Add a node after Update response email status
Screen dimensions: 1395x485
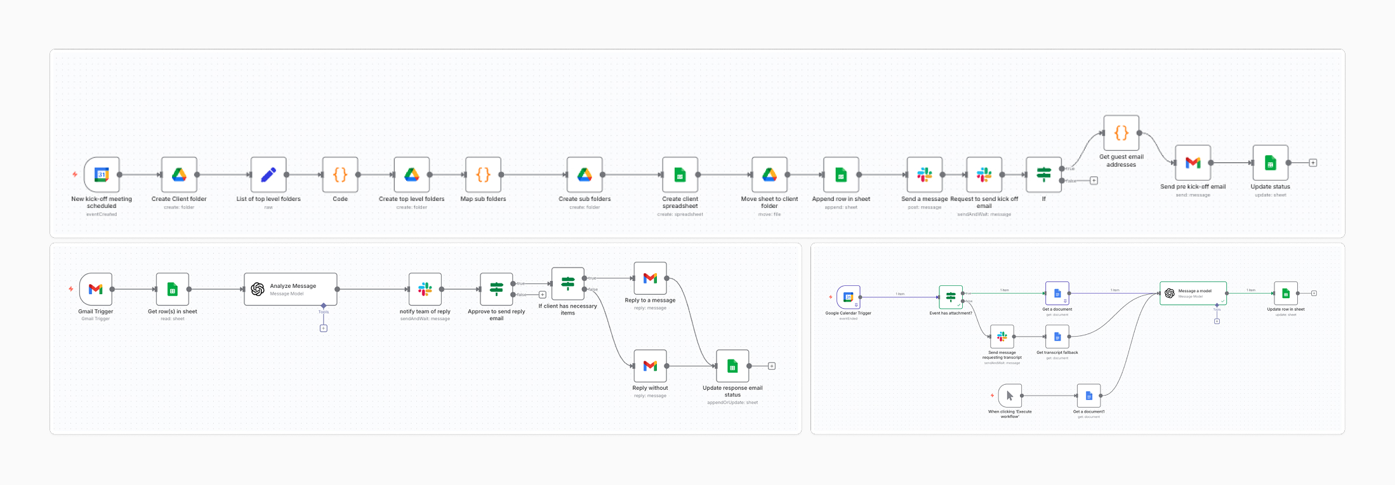coord(772,366)
